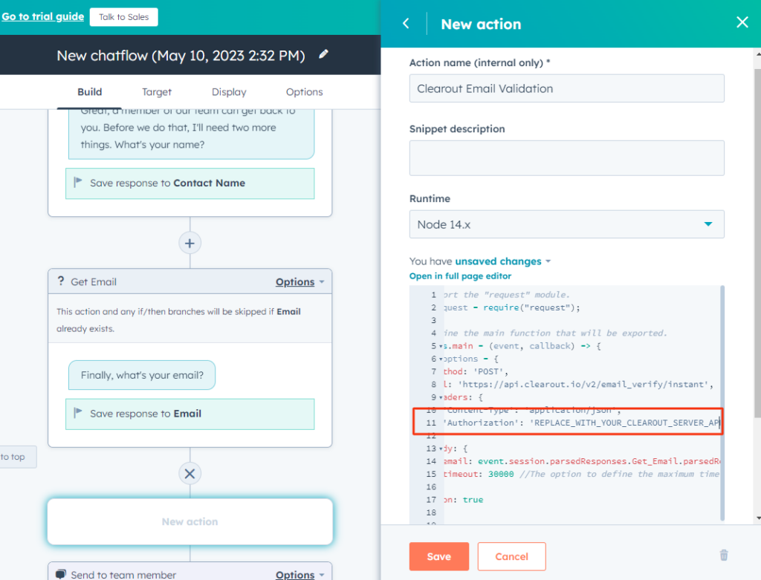Switch to the Target tab

coord(156,91)
